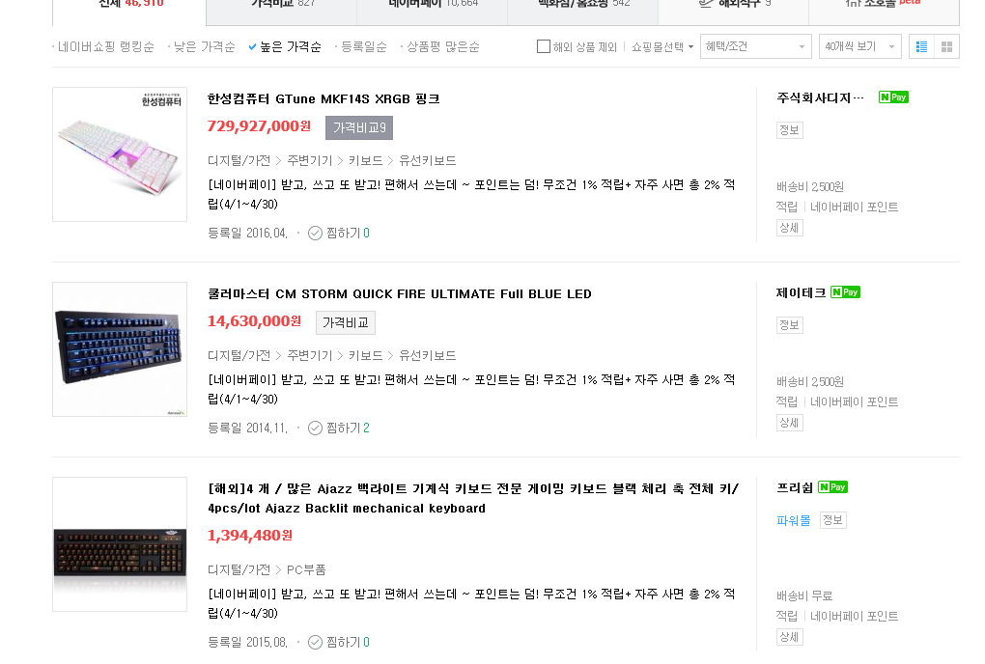This screenshot has height=664, width=985.
Task: Check the 해외 상품 제외 checkbox
Action: (544, 46)
